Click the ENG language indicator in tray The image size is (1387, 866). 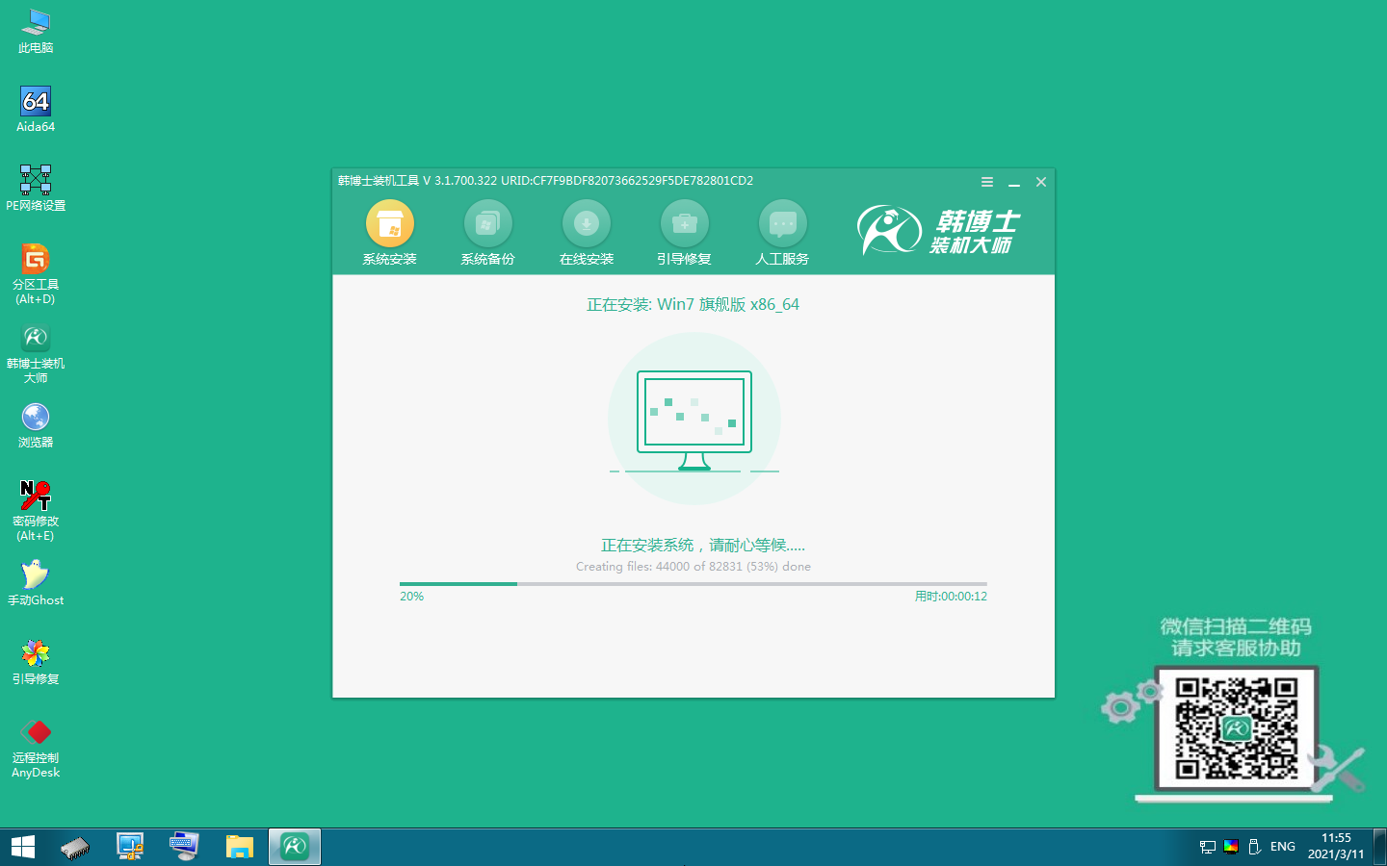point(1282,847)
